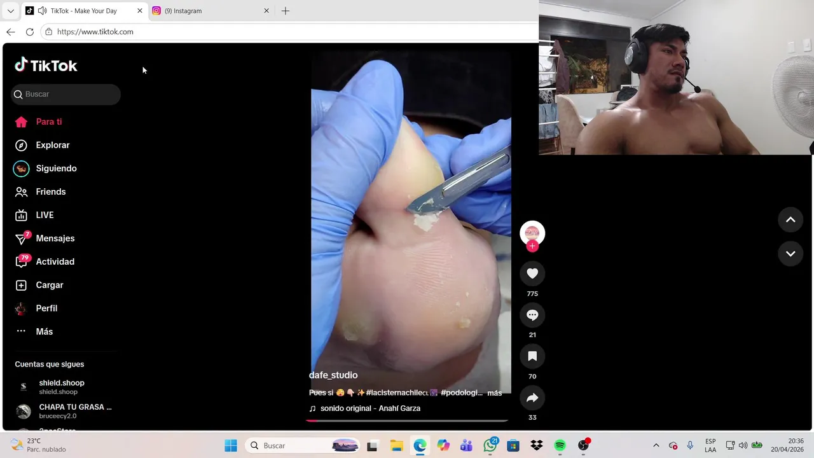The width and height of the screenshot is (814, 458).
Task: Open the weather widget 23°C
Action: [x=38, y=446]
